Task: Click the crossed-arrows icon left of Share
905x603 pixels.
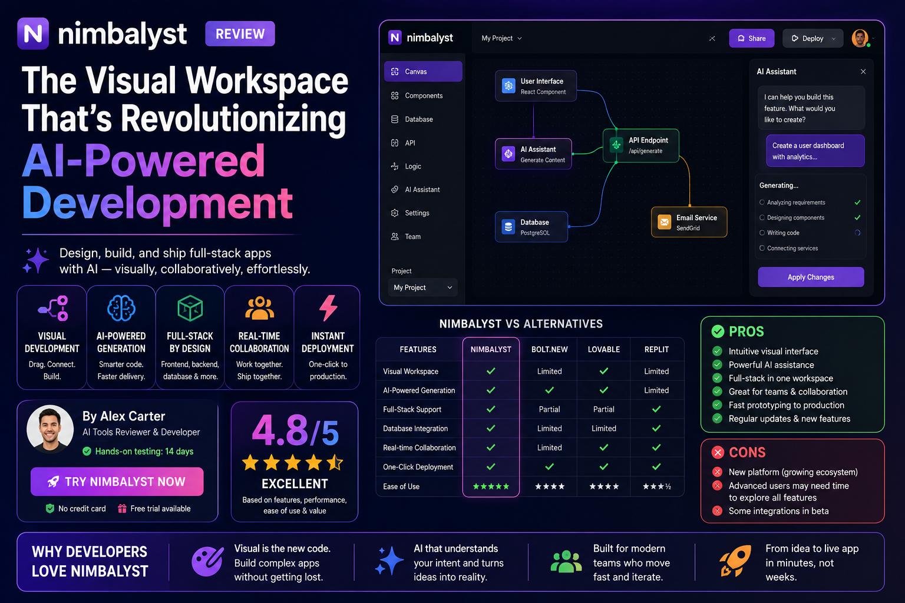Action: pos(712,38)
